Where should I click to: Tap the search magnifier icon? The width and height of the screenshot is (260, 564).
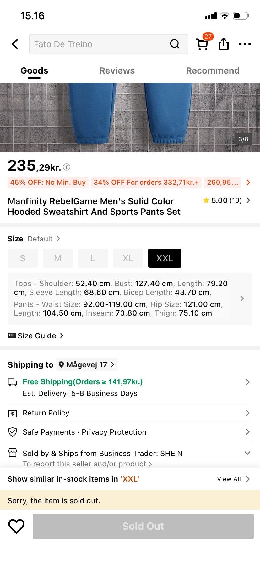pos(175,44)
